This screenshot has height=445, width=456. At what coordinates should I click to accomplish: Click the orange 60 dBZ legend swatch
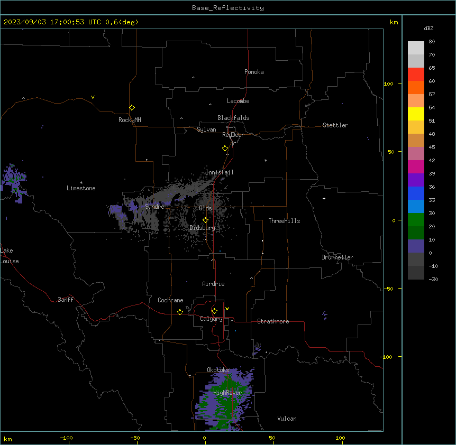click(416, 87)
